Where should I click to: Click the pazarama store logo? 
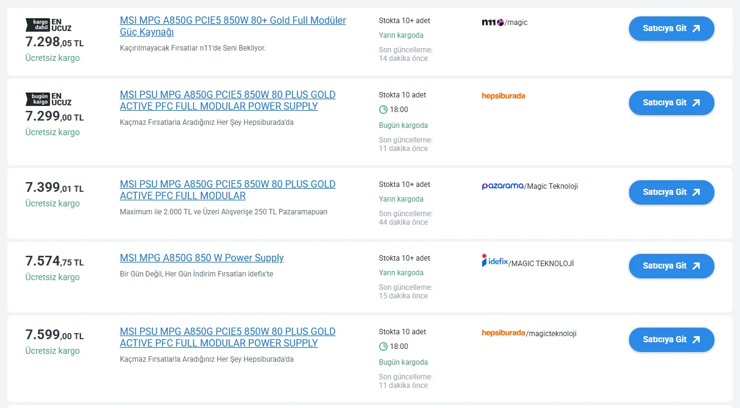[502, 186]
